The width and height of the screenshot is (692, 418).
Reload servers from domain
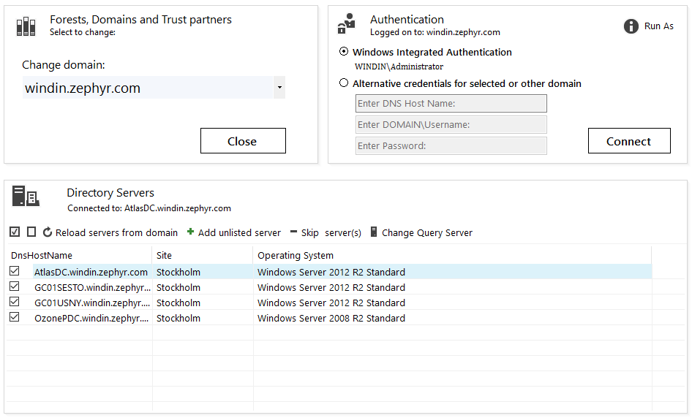pos(110,232)
